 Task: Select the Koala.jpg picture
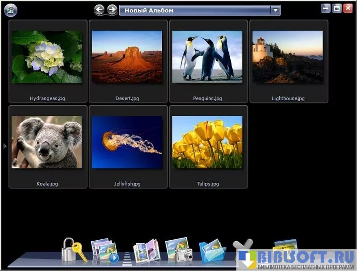47,142
